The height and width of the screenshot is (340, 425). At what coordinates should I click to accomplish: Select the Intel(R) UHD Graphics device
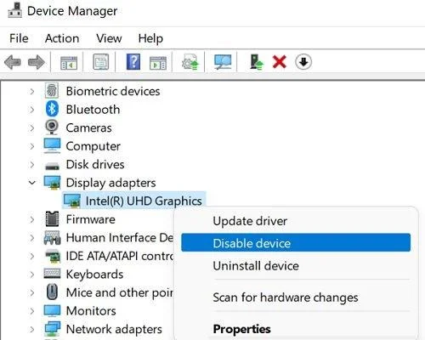[x=144, y=201]
